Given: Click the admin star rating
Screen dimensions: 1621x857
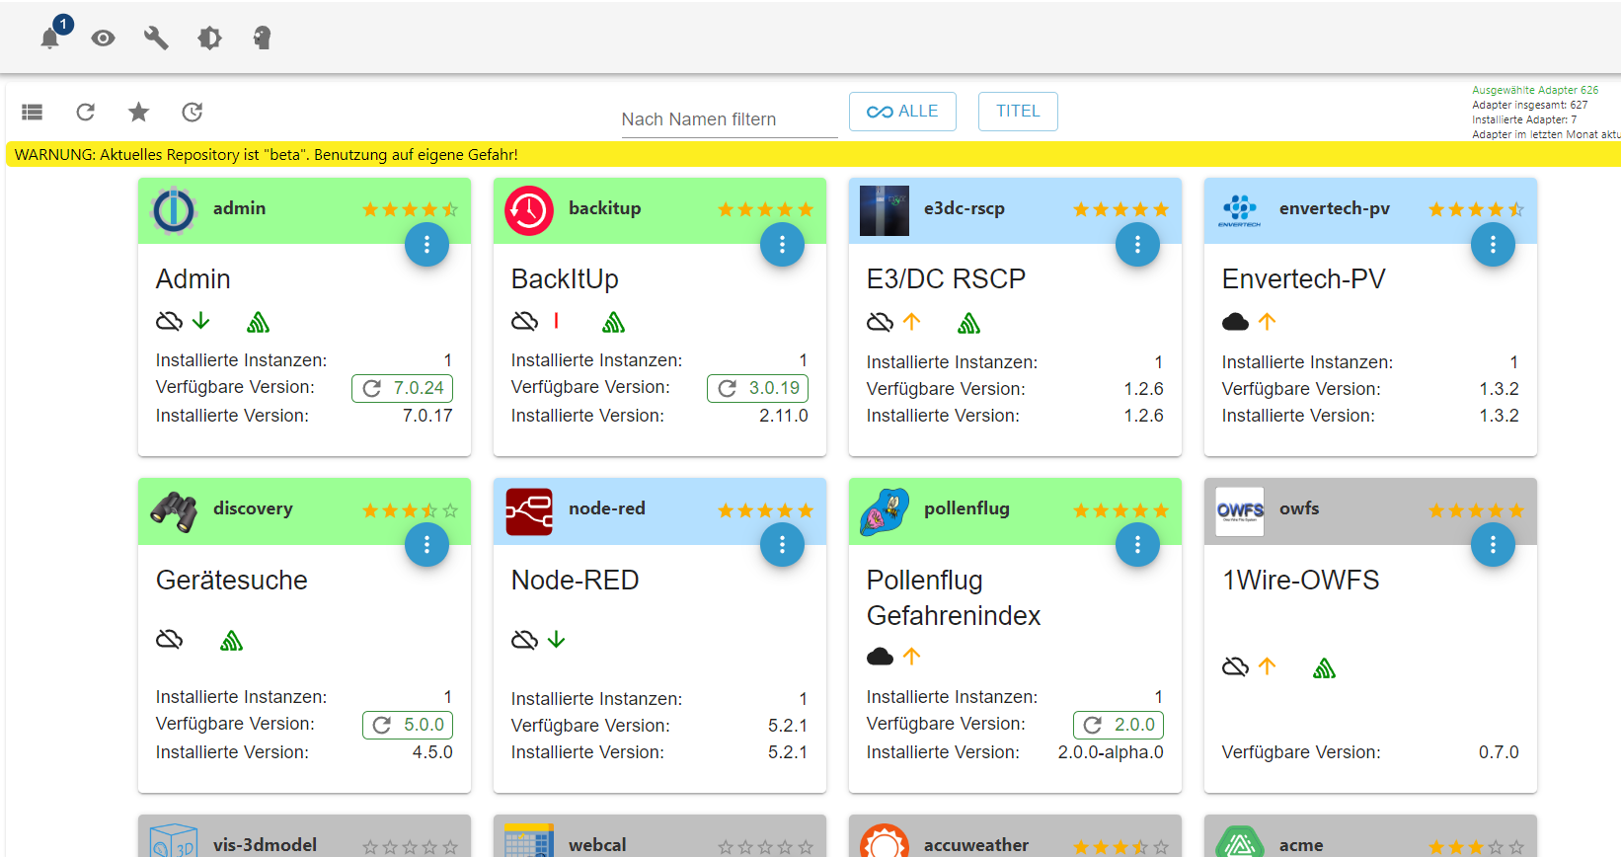Looking at the screenshot, I should 410,209.
